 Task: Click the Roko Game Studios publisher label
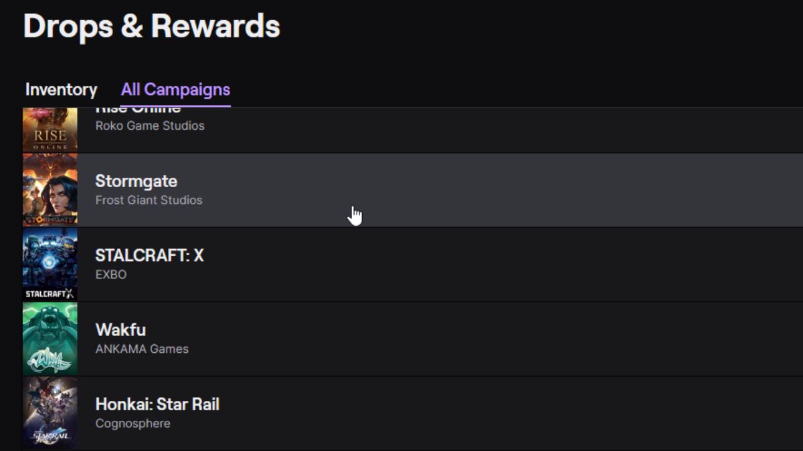(x=150, y=126)
